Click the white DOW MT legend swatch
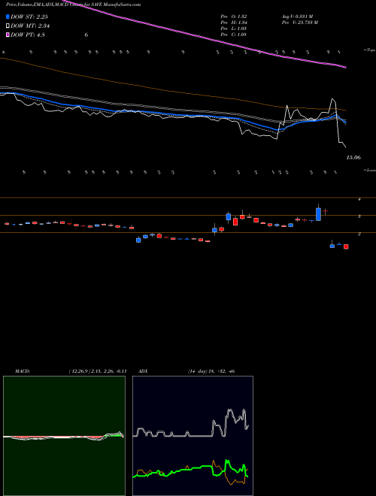 pyautogui.click(x=8, y=26)
